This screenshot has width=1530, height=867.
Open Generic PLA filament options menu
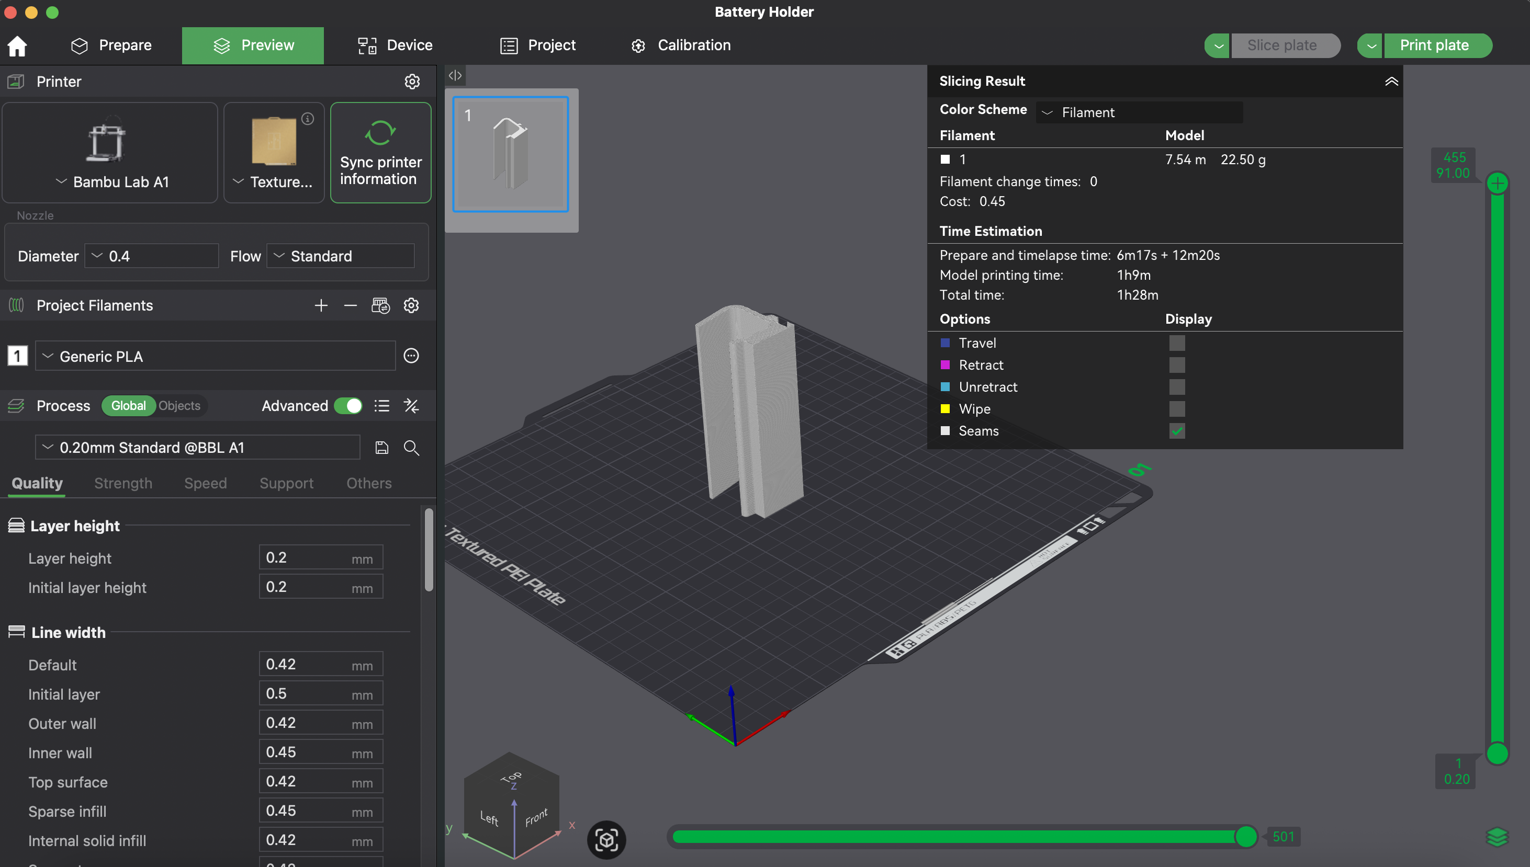pyautogui.click(x=411, y=356)
